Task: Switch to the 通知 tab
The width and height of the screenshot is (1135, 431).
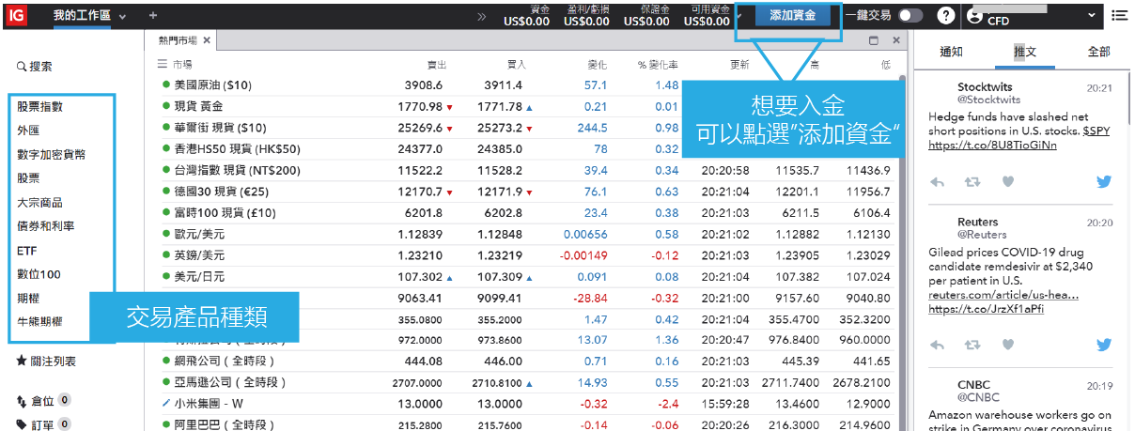Action: pos(951,52)
